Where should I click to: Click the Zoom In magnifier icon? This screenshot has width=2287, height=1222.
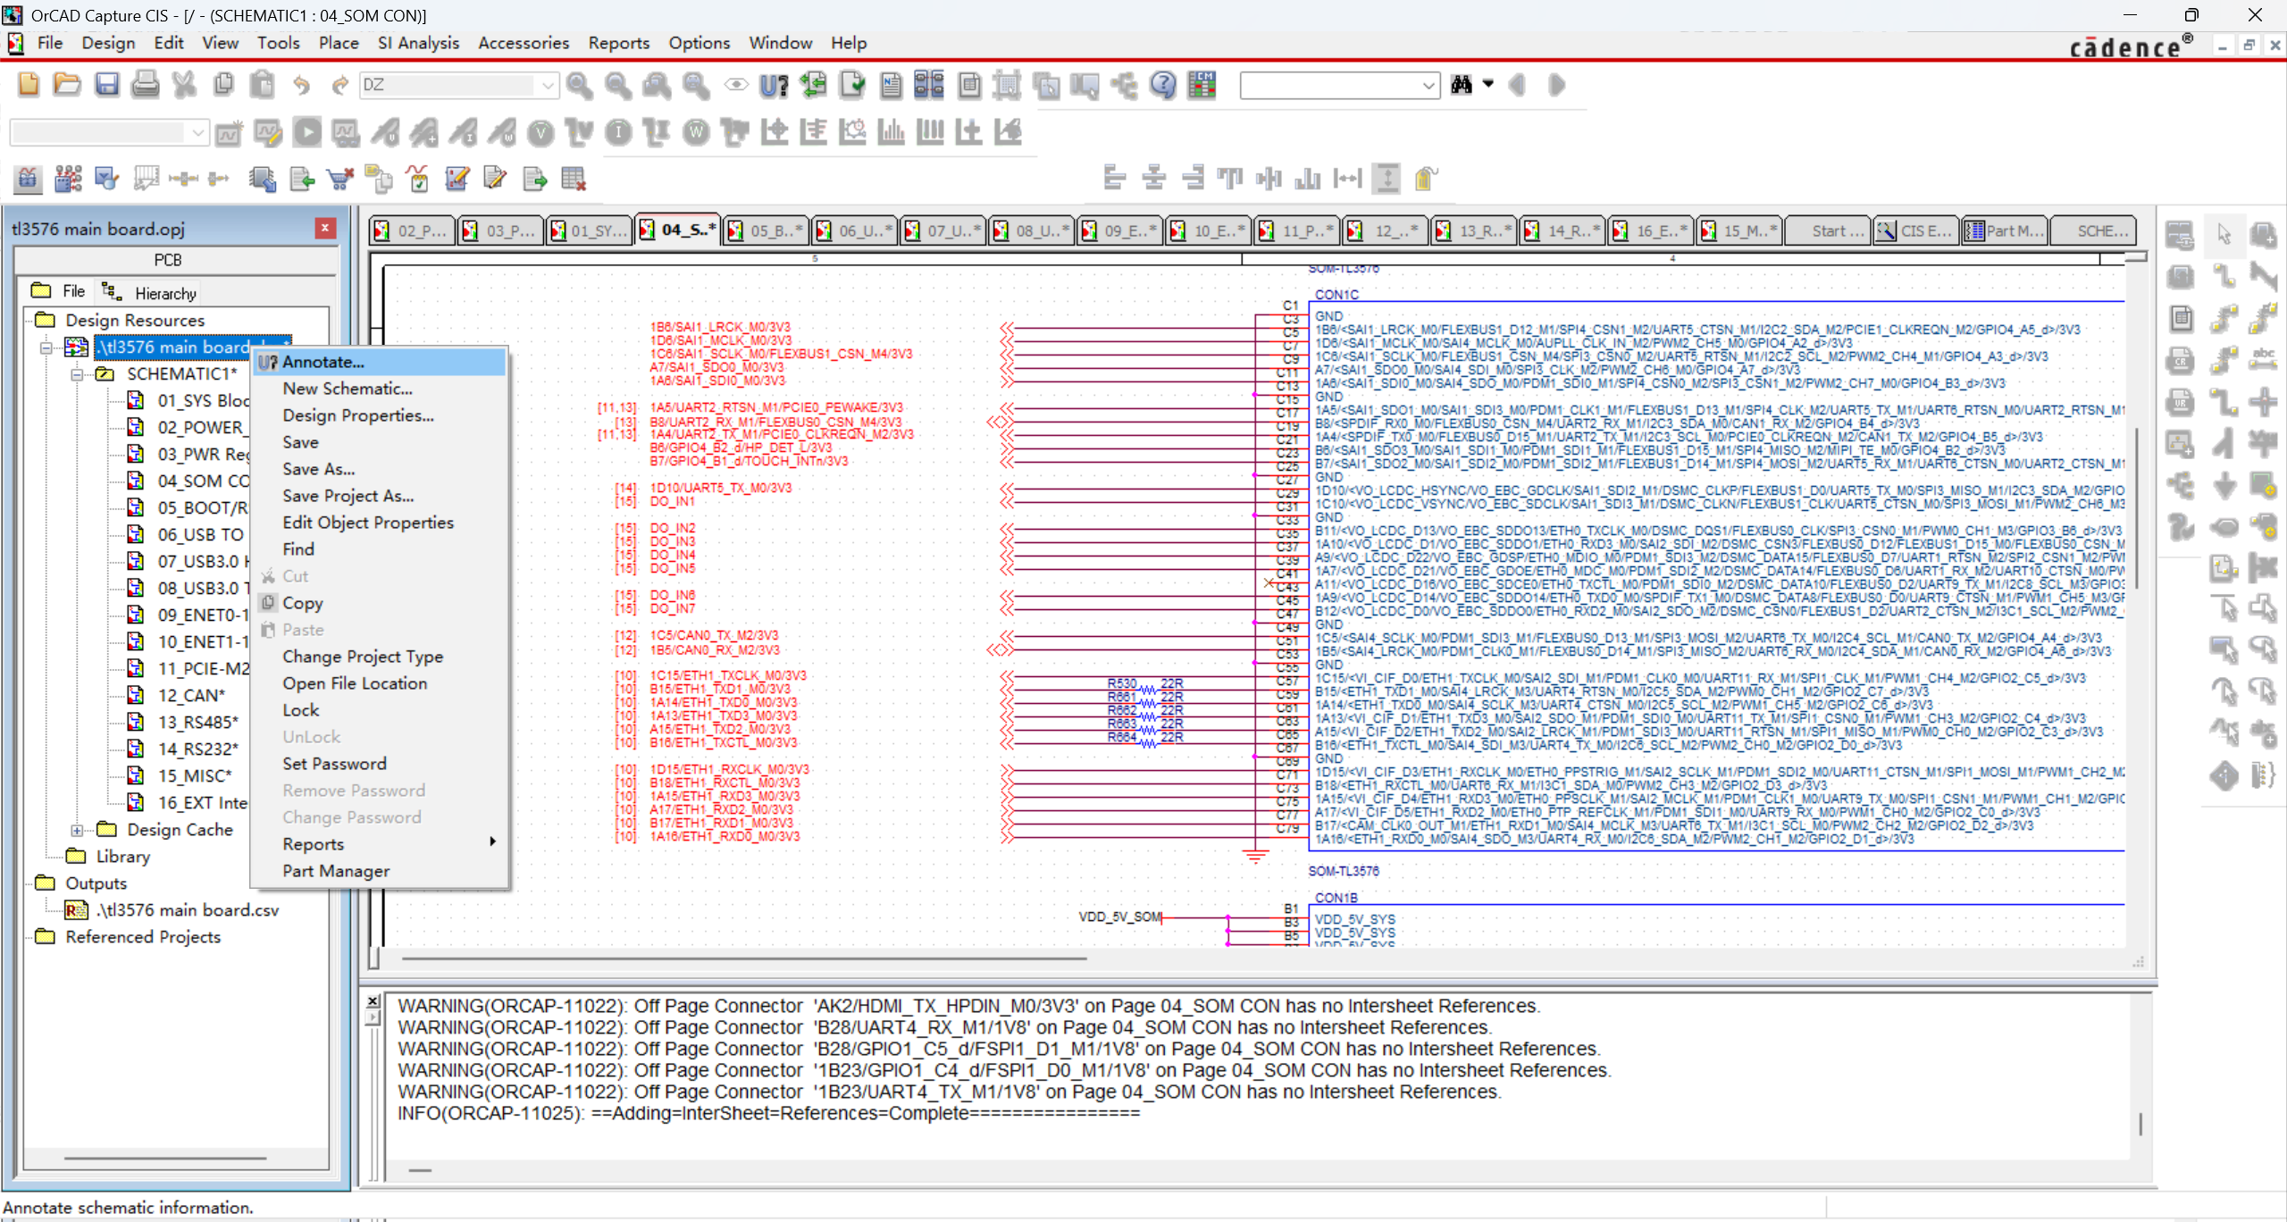579,85
